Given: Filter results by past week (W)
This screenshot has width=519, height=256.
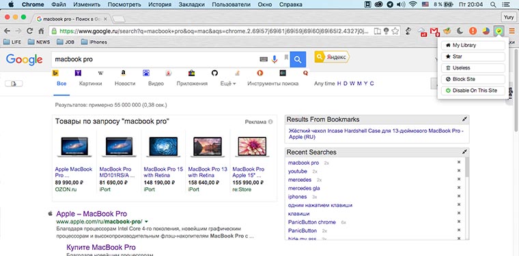Looking at the screenshot, I should pos(352,84).
